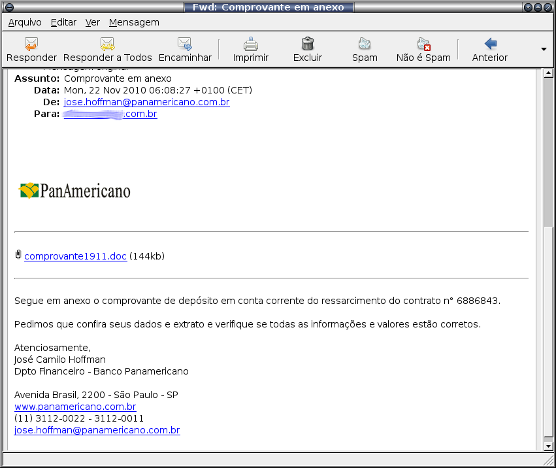Click the paperclip attachment icon
Viewport: 556px width, 468px height.
pyautogui.click(x=18, y=254)
